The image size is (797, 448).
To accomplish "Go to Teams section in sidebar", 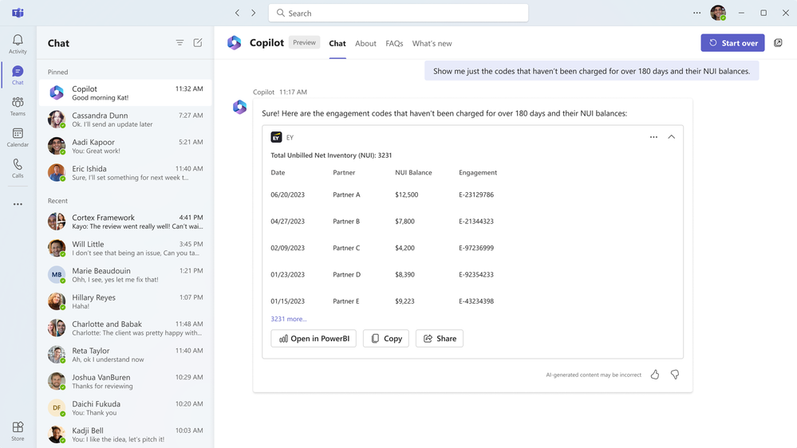I will 18,106.
